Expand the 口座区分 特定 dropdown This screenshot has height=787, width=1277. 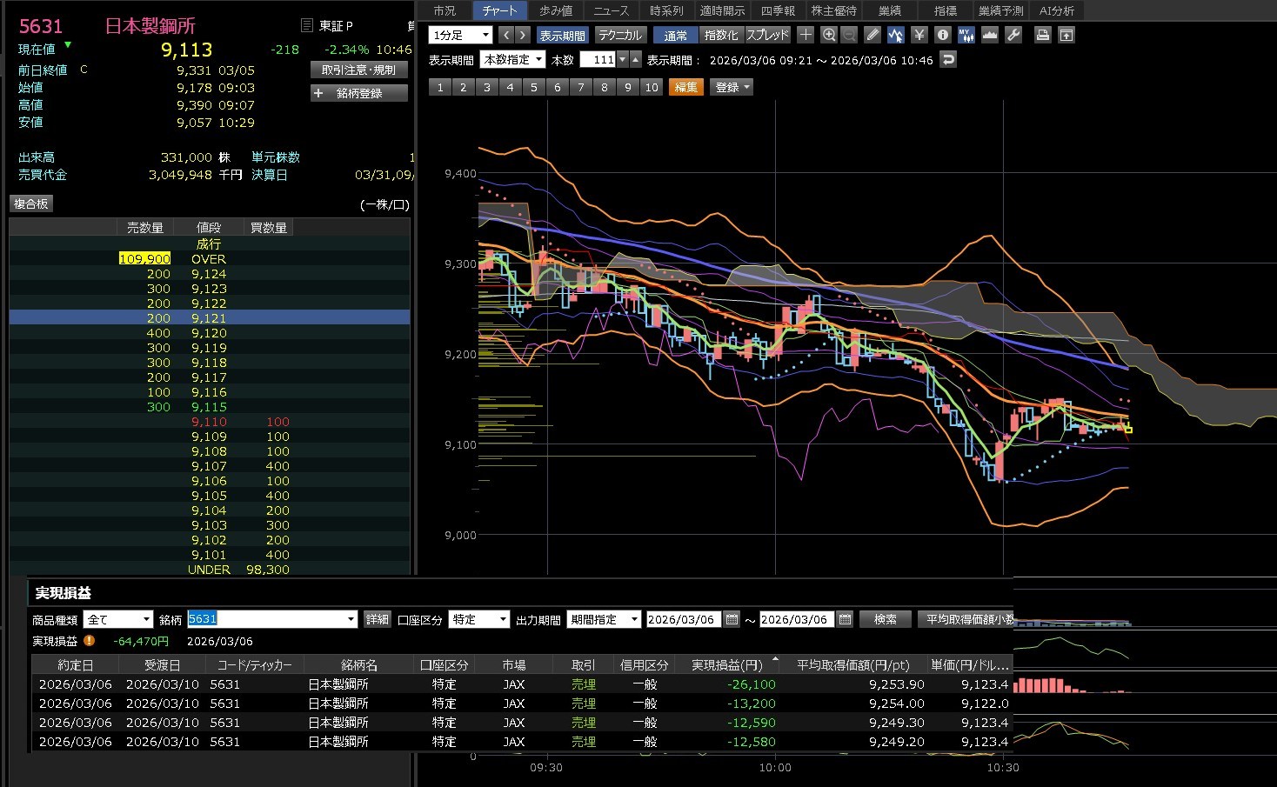tap(478, 619)
